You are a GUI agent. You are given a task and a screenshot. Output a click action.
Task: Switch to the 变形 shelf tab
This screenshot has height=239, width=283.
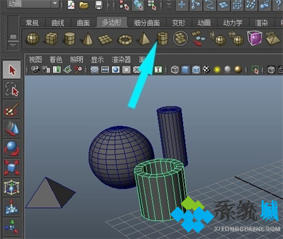[179, 23]
